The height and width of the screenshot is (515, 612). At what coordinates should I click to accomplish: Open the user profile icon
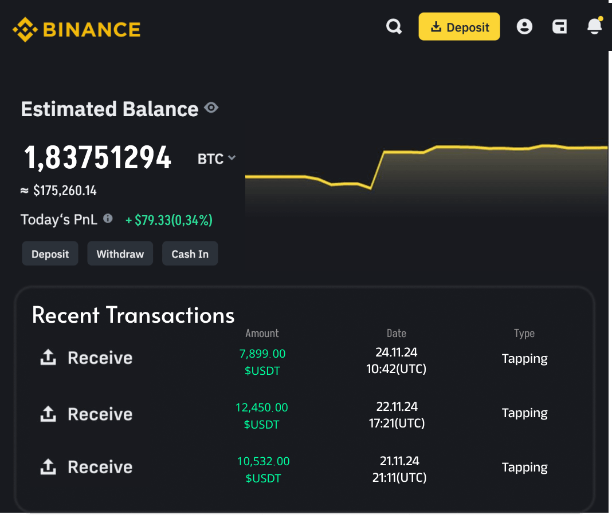pyautogui.click(x=524, y=26)
